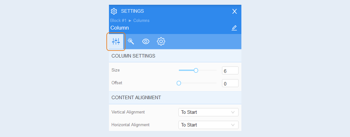Click the Offset slider handle

pyautogui.click(x=178, y=83)
